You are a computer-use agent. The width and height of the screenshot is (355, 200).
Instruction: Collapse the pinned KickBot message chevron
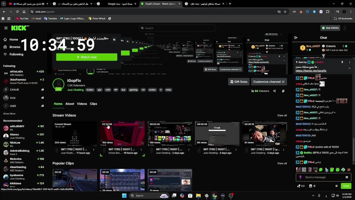[x=349, y=68]
